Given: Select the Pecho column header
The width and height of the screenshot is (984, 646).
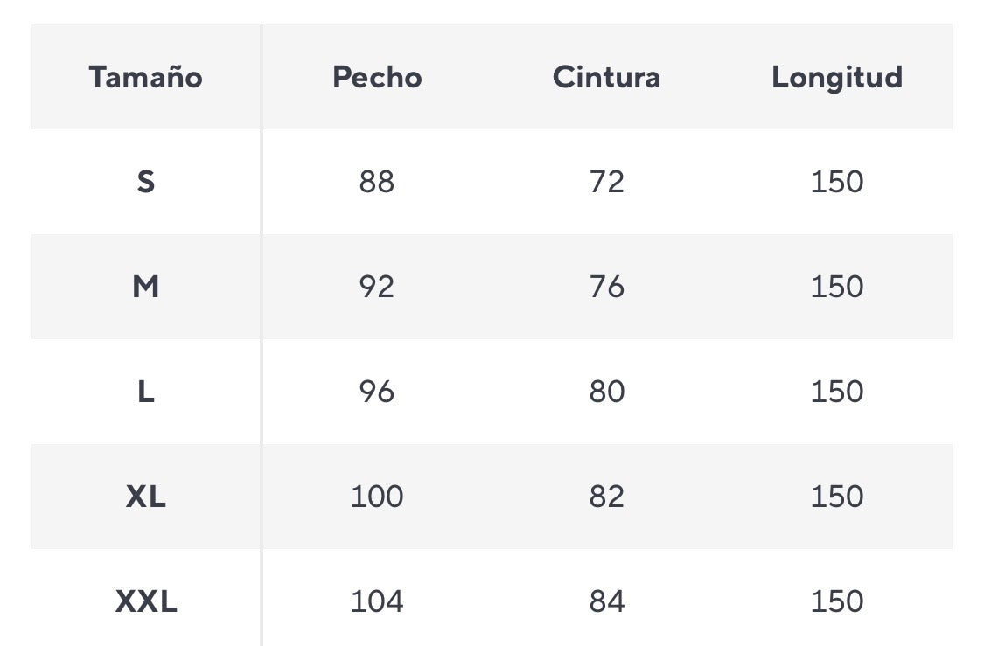Looking at the screenshot, I should click(x=377, y=77).
